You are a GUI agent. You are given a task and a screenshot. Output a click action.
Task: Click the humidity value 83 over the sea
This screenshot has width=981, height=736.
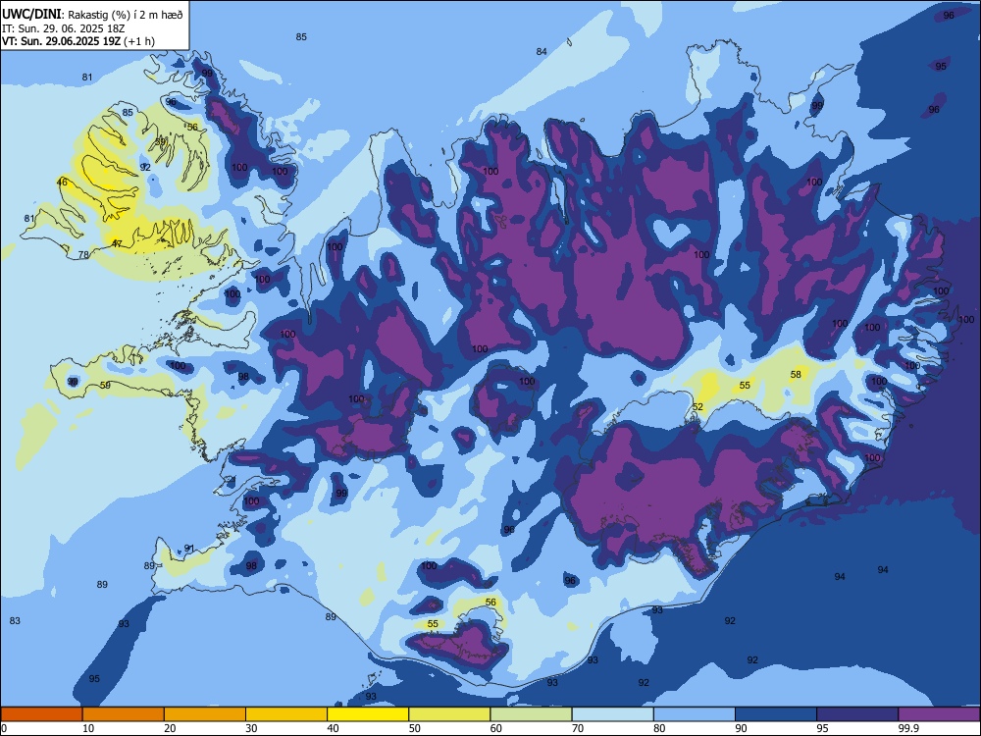coord(15,621)
